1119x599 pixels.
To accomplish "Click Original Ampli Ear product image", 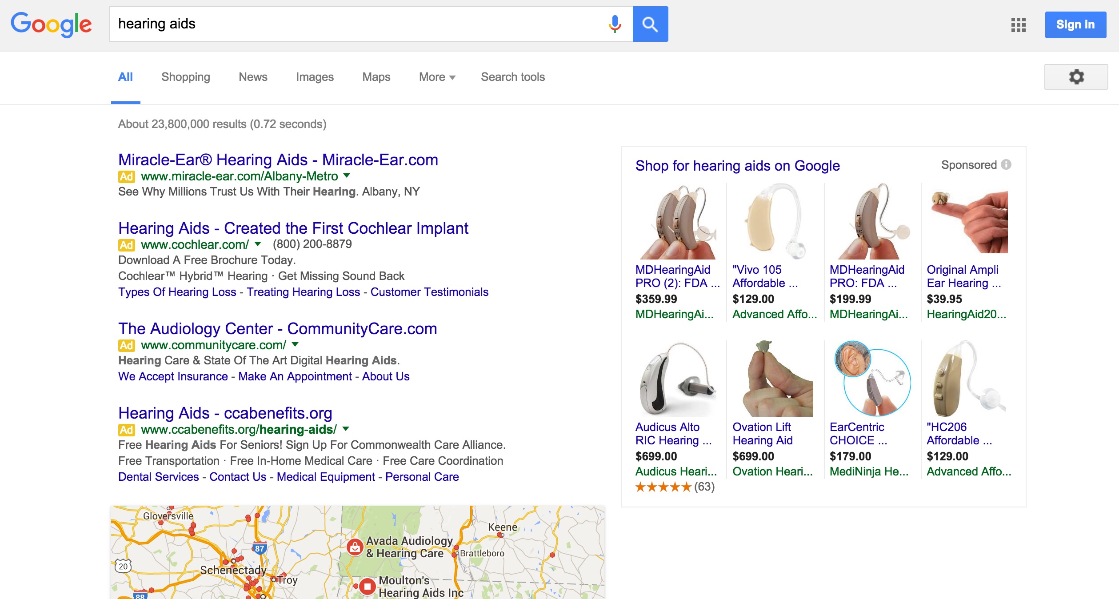I will (x=969, y=221).
